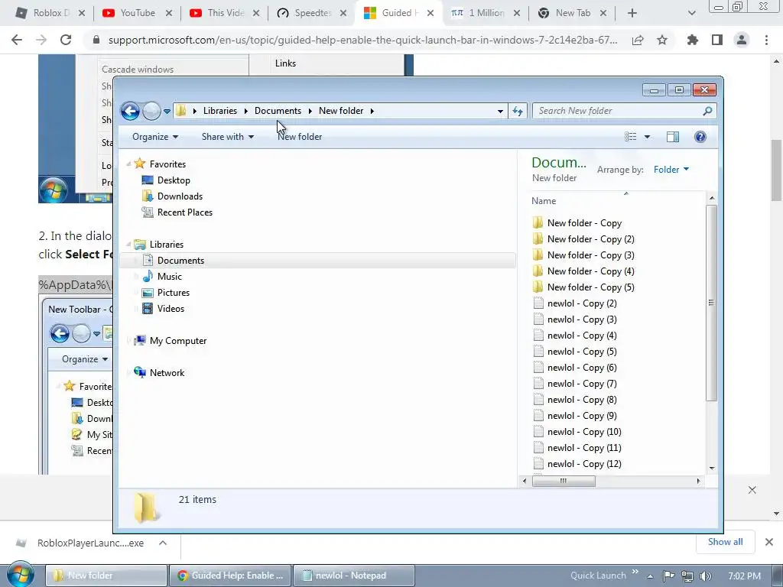783x587 pixels.
Task: Switch to the Speedtest browser tab
Action: [x=312, y=13]
